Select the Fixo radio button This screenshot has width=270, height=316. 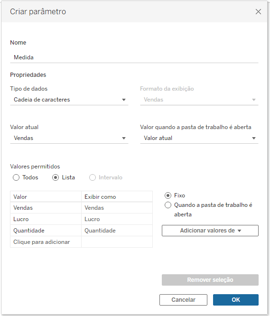pyautogui.click(x=168, y=195)
